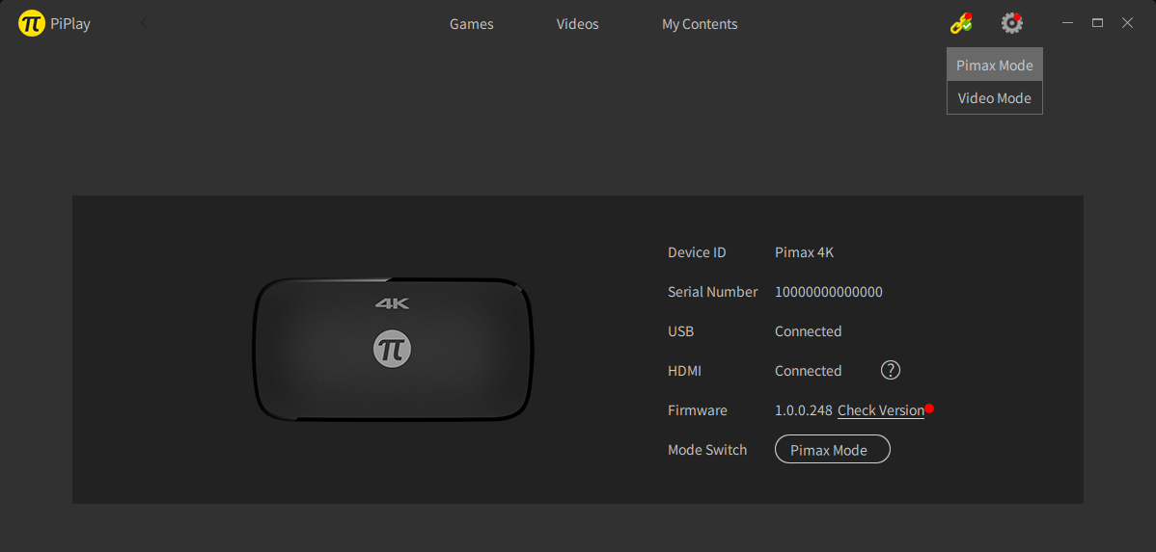Click the USB Connected status text
This screenshot has width=1156, height=552.
[808, 332]
